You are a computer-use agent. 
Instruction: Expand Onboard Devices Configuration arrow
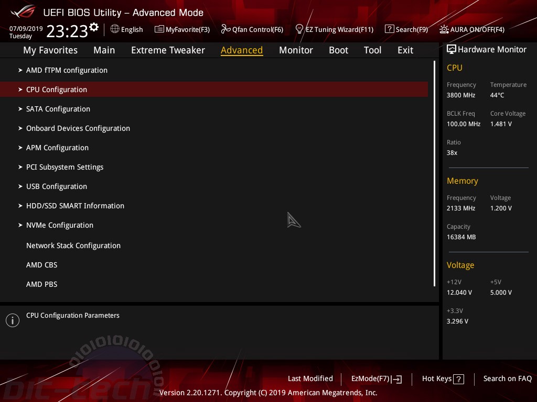pos(20,128)
